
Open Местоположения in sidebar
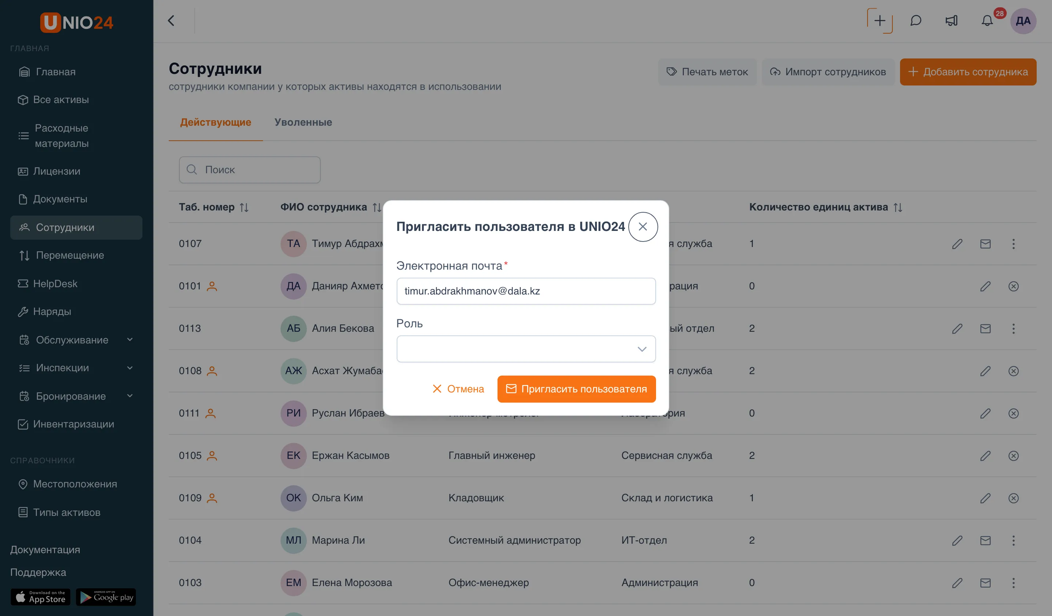76,484
